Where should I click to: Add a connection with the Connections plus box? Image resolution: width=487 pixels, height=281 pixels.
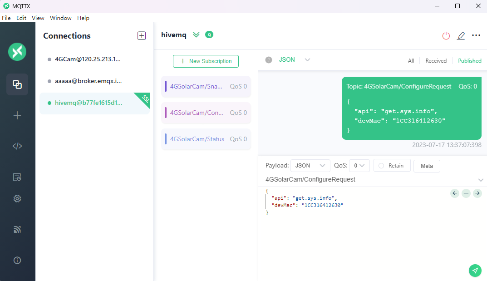(x=142, y=36)
